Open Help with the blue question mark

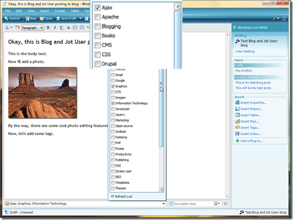tap(284, 19)
